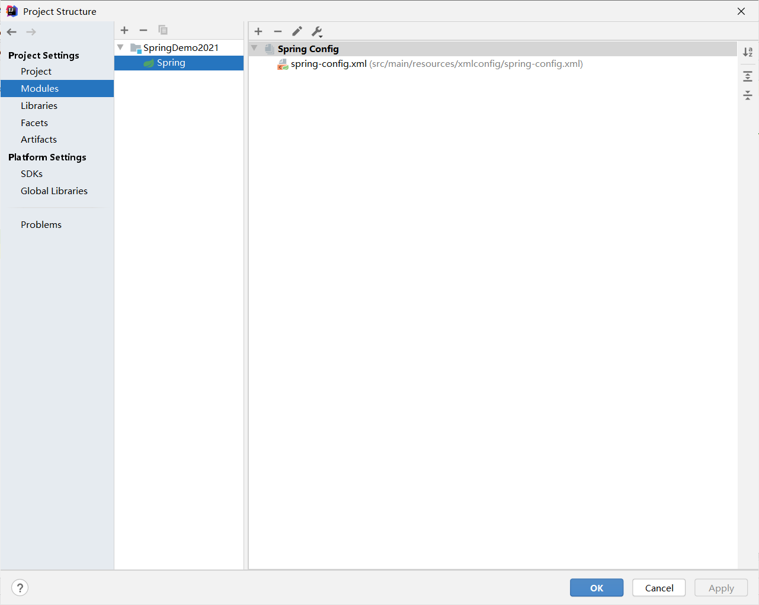Copy the selected module

[x=163, y=30]
